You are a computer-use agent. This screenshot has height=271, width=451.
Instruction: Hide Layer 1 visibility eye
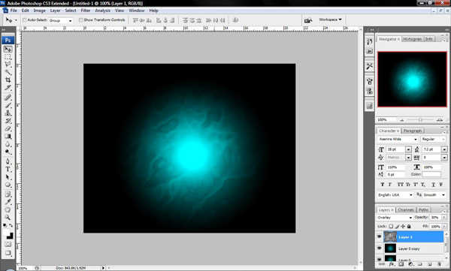pos(380,236)
